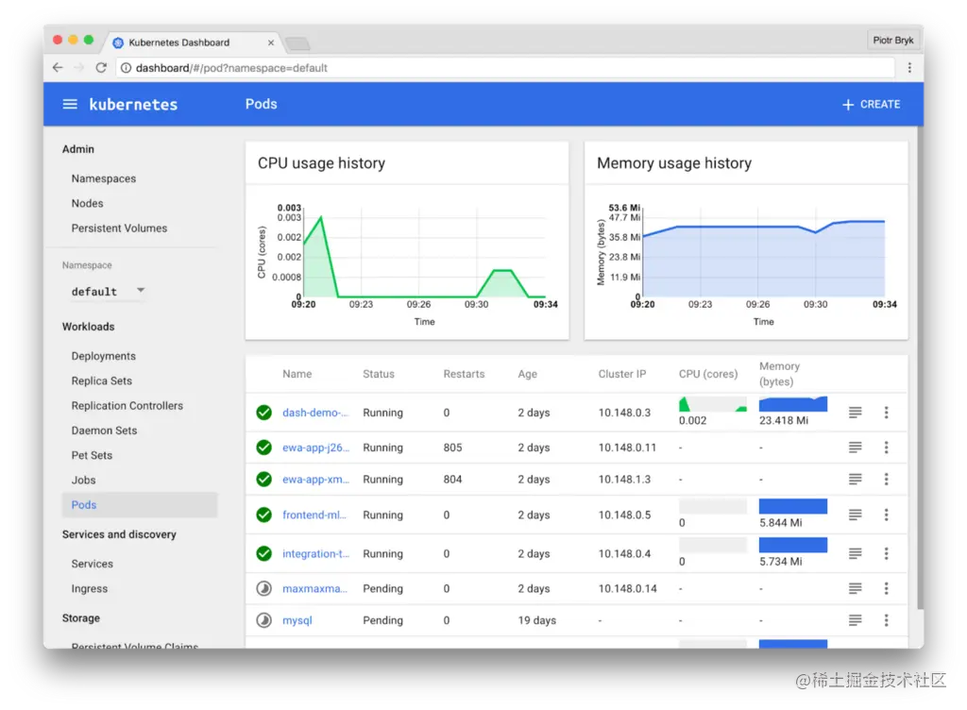
Task: Click the page vertical scrollbar
Action: 921,368
